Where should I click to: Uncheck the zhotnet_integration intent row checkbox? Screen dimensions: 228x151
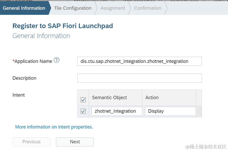point(83,111)
